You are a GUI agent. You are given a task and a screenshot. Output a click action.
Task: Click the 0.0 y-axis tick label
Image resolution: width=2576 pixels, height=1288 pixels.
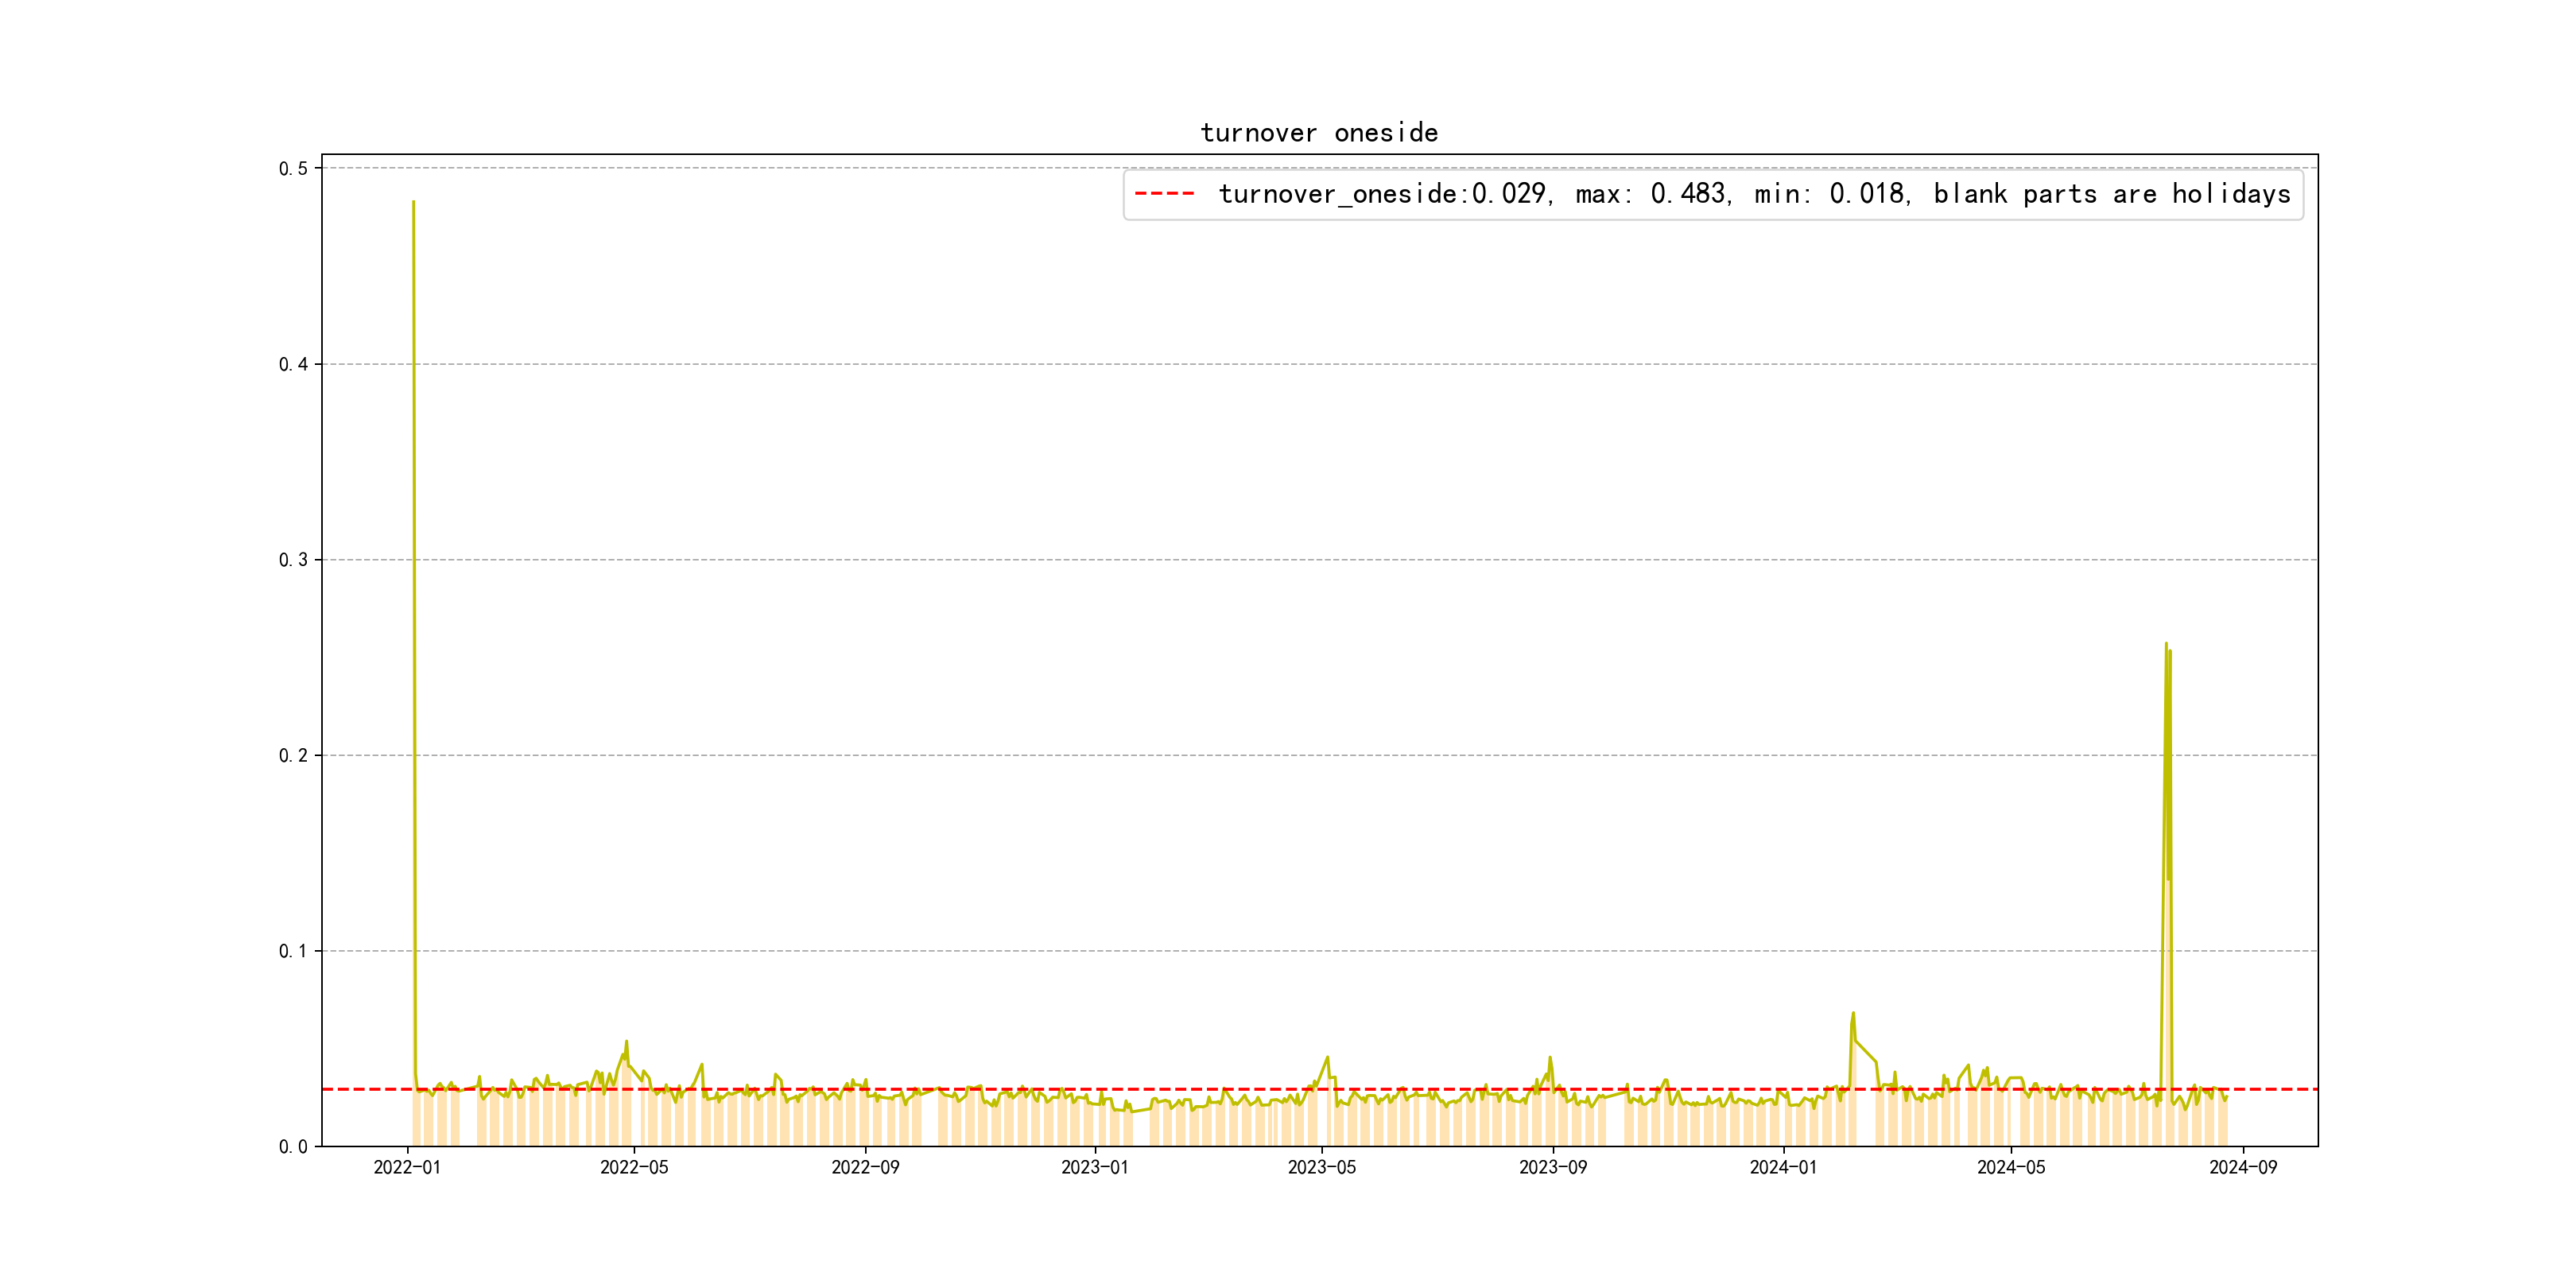click(x=293, y=1147)
